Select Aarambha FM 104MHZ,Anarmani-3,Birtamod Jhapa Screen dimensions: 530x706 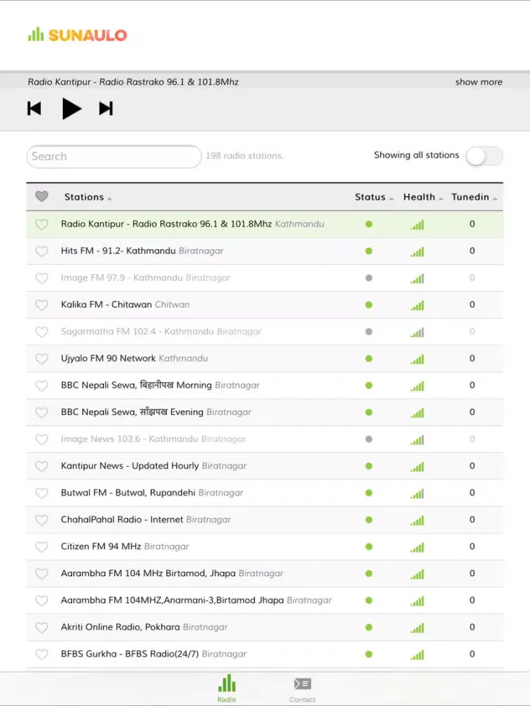click(x=264, y=600)
